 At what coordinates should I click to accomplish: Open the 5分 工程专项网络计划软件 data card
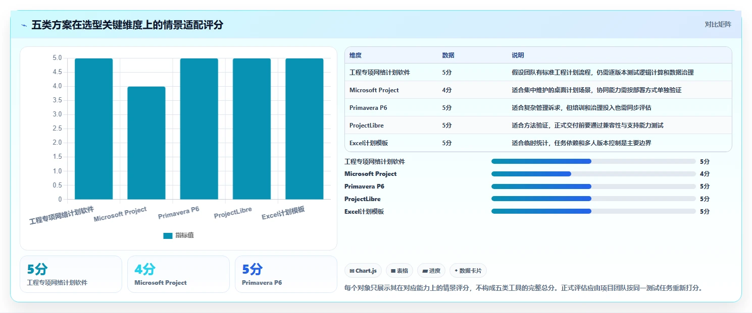click(x=71, y=274)
